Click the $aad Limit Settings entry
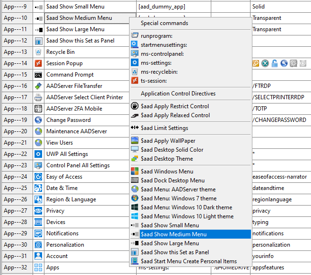The image size is (311, 275). pyautogui.click(x=164, y=128)
